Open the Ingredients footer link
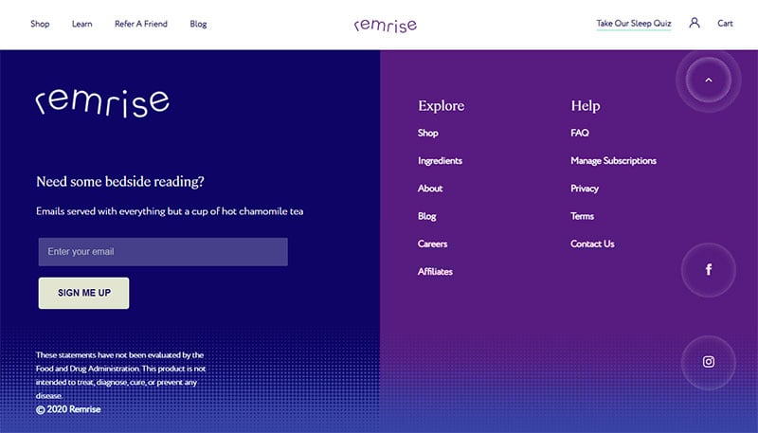The width and height of the screenshot is (758, 433). tap(440, 161)
